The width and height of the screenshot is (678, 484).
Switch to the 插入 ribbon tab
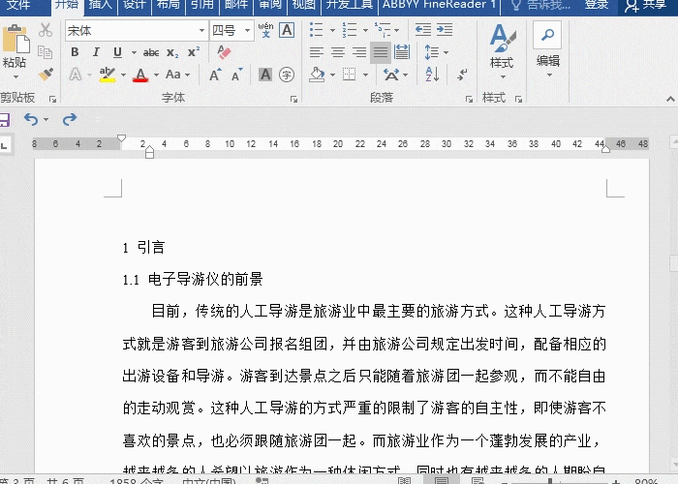(x=101, y=5)
